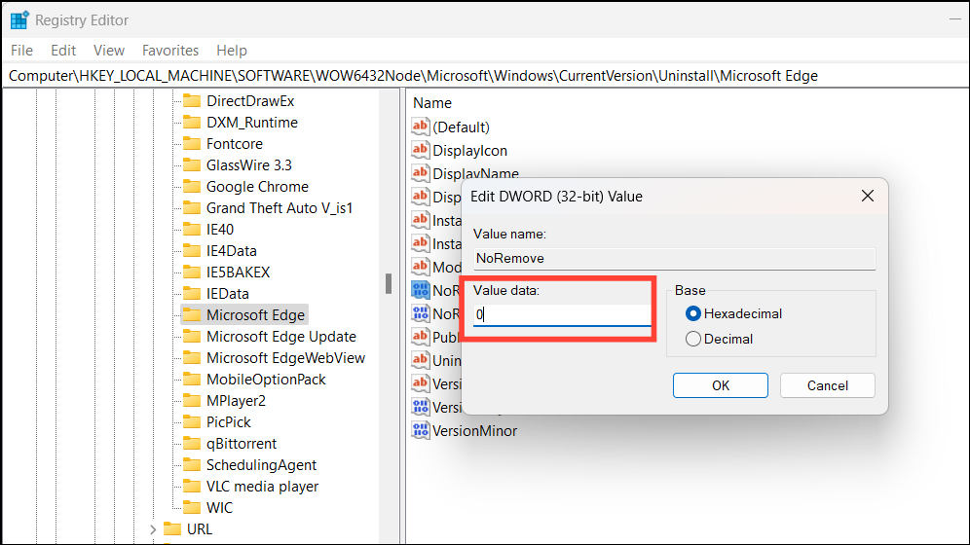Confirm the DWORD edit with OK
This screenshot has height=545, width=970.
[x=720, y=385]
